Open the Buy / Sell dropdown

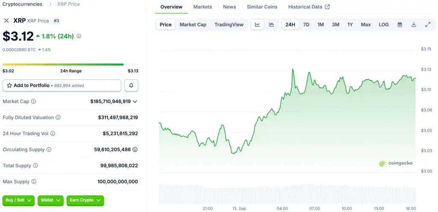pos(18,200)
